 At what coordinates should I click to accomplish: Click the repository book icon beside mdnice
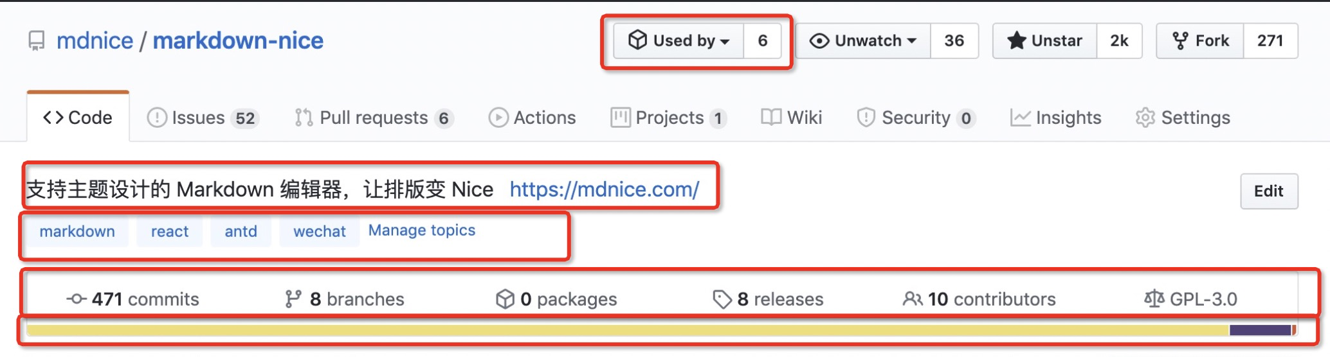coord(37,41)
